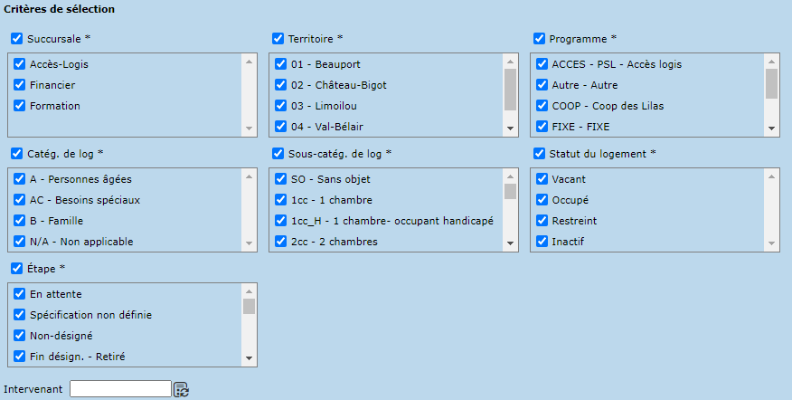792x400 pixels.
Task: Toggle the Inactif statut checkbox
Action: click(x=542, y=242)
